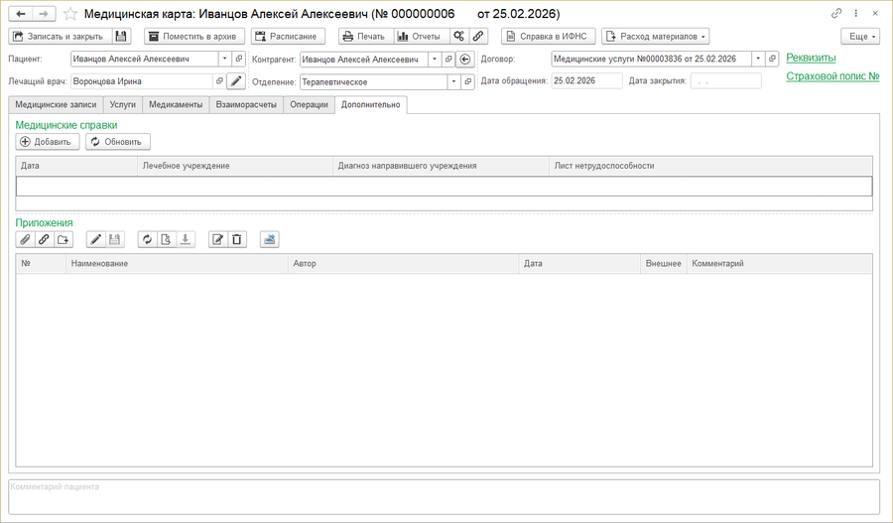The image size is (893, 523).
Task: Click the edit note icon in Приложения toolbar
Action: tap(217, 239)
